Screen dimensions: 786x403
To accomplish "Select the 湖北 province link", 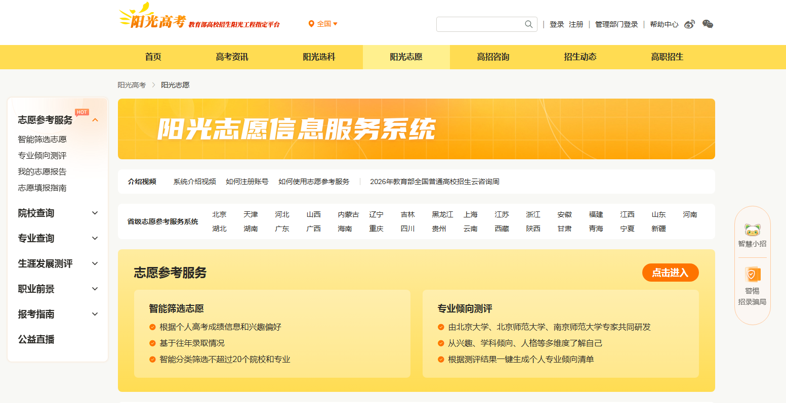I will click(x=220, y=229).
